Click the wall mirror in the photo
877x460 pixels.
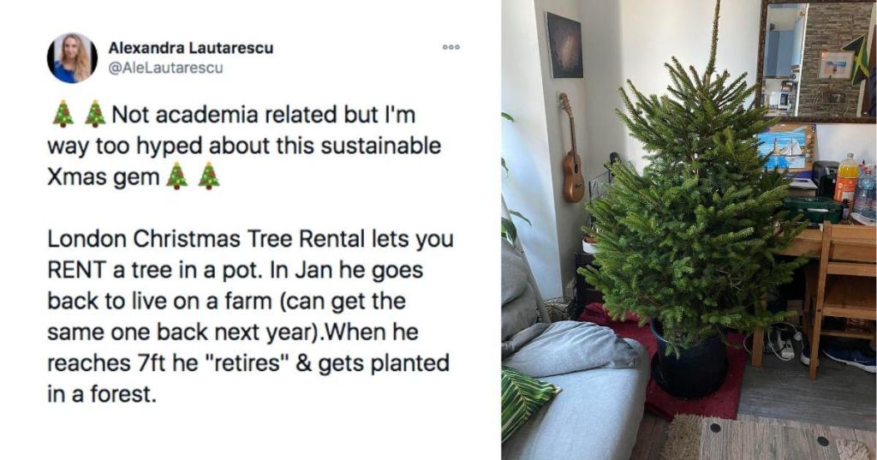[817, 60]
